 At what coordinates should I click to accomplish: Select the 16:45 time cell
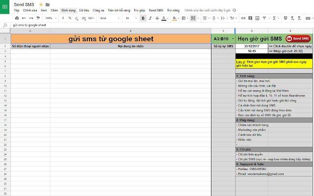point(252,51)
